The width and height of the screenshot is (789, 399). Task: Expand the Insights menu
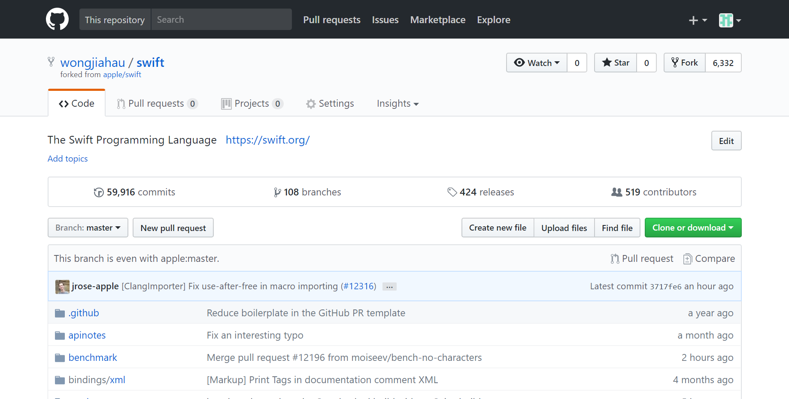click(397, 103)
